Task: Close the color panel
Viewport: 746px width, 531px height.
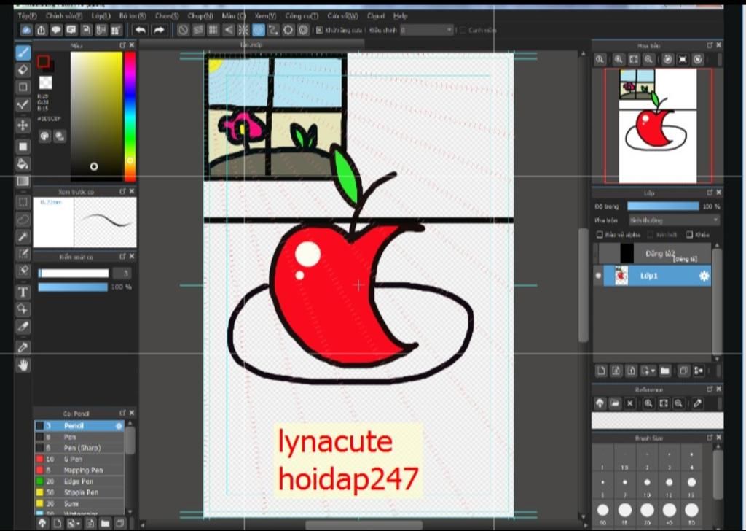Action: pos(132,45)
